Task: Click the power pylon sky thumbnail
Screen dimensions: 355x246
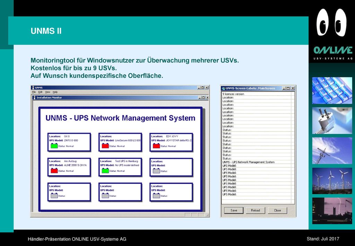Action: point(332,151)
